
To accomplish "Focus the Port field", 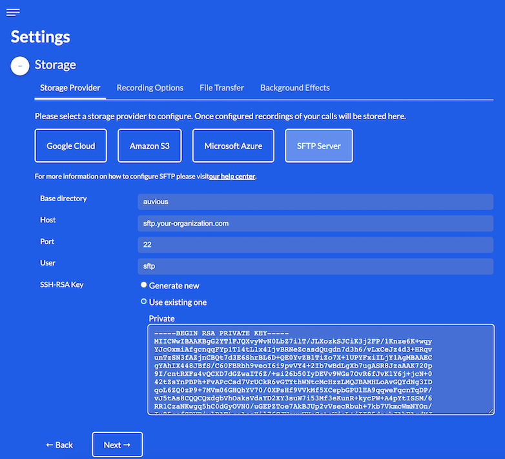I will tap(315, 245).
